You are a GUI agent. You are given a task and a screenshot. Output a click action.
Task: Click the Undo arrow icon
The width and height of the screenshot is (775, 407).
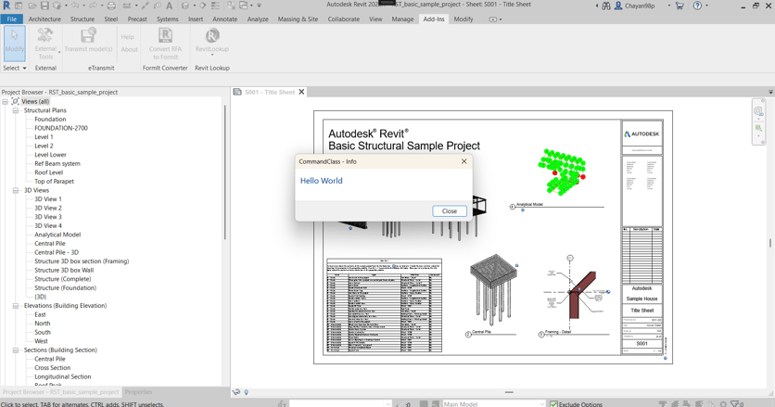(75, 6)
